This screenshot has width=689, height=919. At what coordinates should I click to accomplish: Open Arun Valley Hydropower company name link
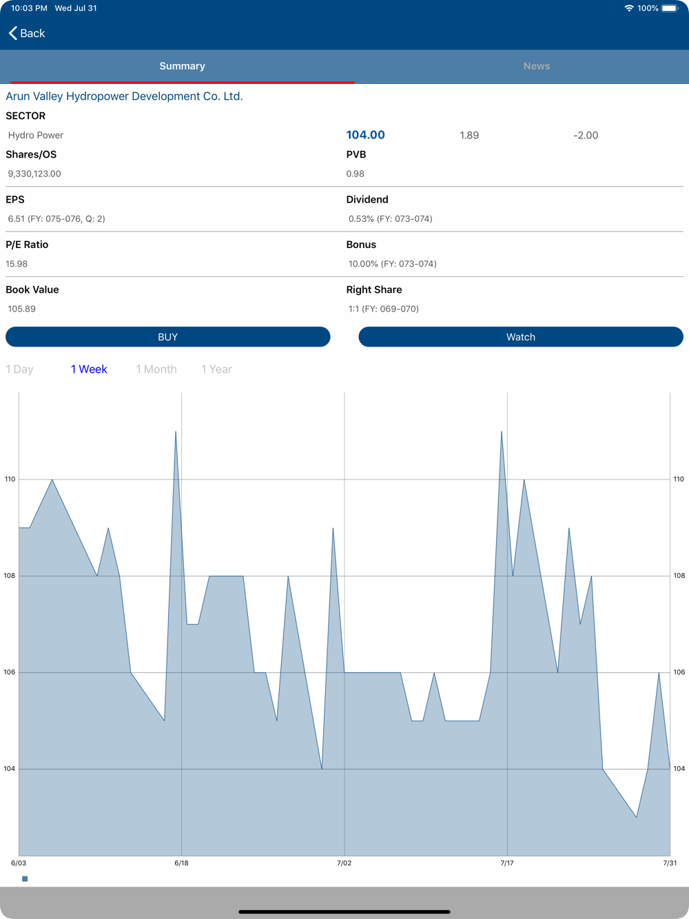pyautogui.click(x=124, y=96)
